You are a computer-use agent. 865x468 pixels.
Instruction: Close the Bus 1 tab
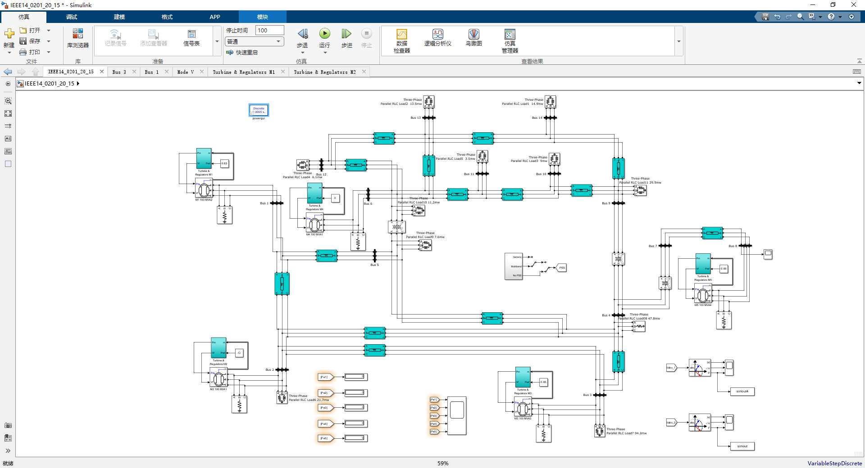pos(167,72)
